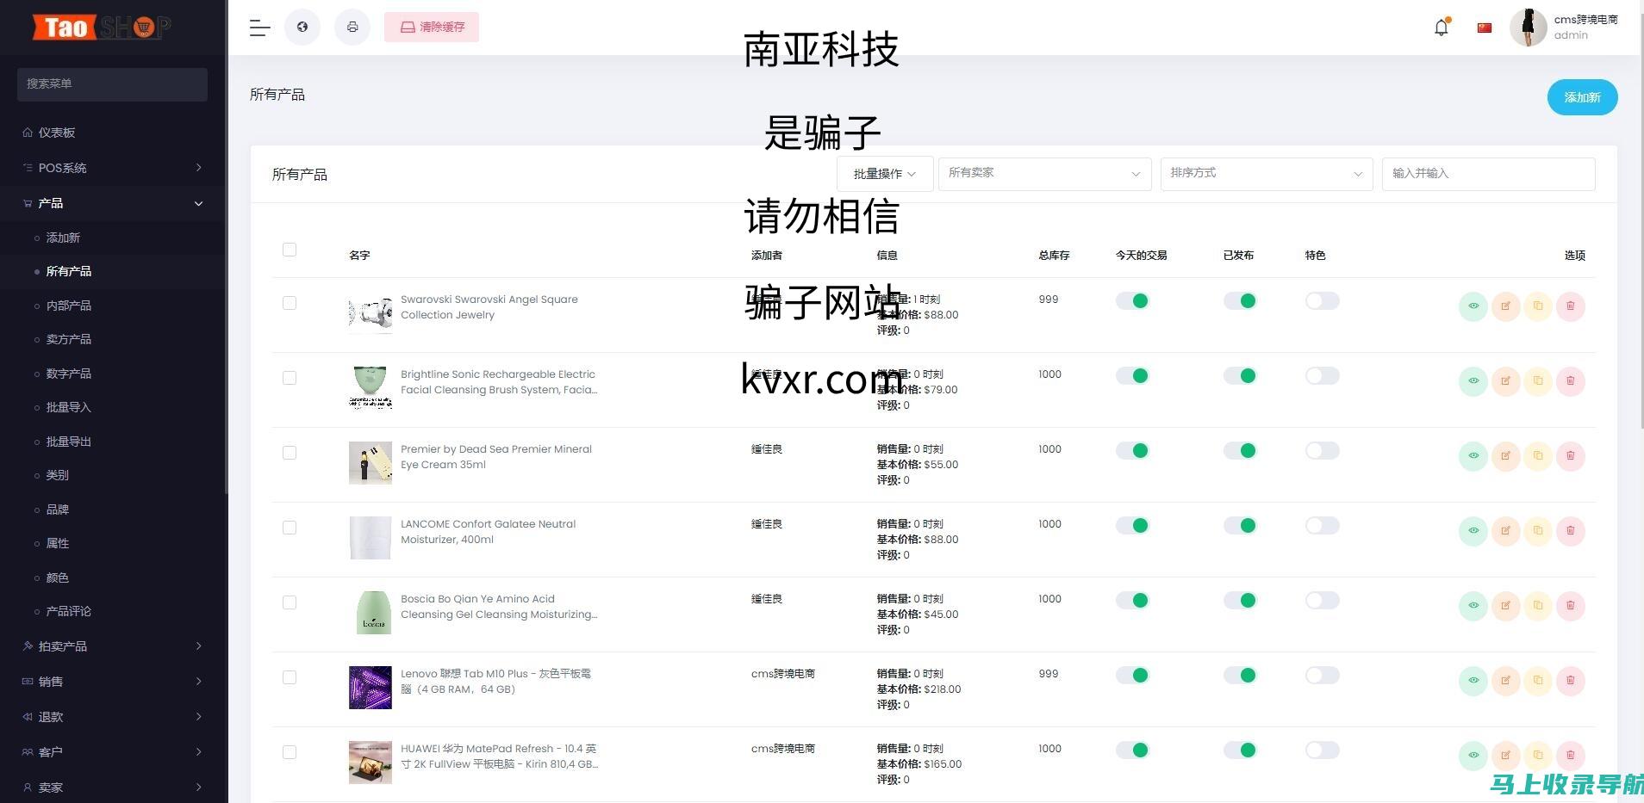Delete the Swarovski Angel Square product

coord(1571,306)
